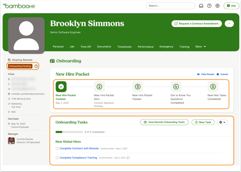Viewport: 241px width, 172px height.
Task: Open Complete Contract with Remote task link
Action: point(79,148)
